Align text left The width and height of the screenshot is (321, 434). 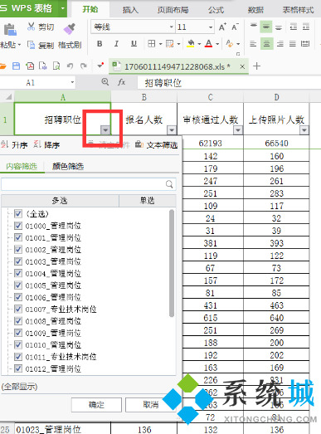pos(253,44)
